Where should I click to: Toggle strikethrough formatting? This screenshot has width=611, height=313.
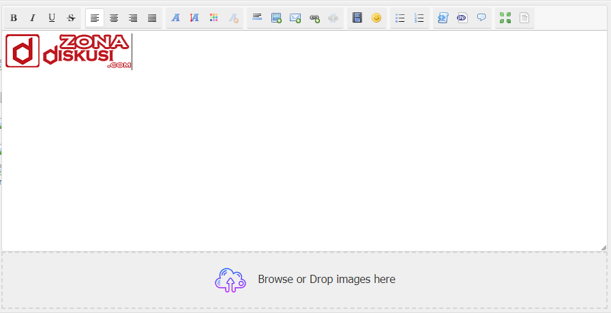pyautogui.click(x=71, y=18)
